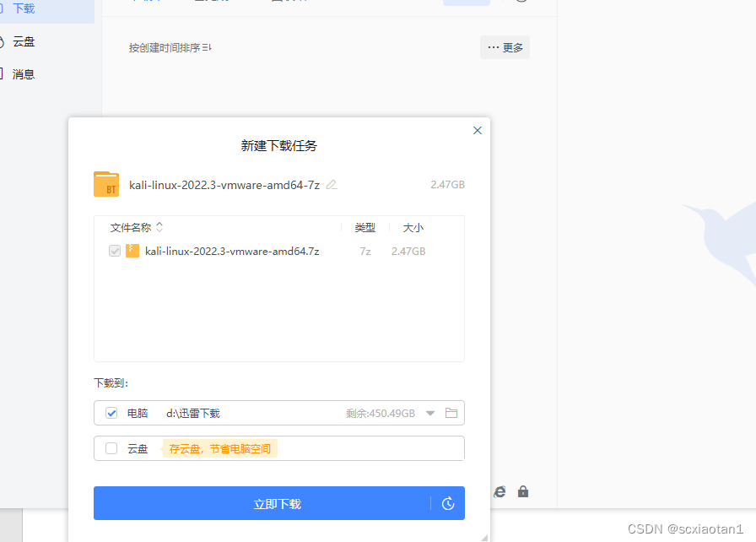Image resolution: width=756 pixels, height=542 pixels.
Task: Expand the download path dropdown arrow
Action: [430, 413]
